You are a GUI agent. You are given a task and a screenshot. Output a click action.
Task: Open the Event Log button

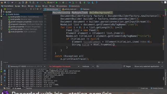click(x=143, y=88)
